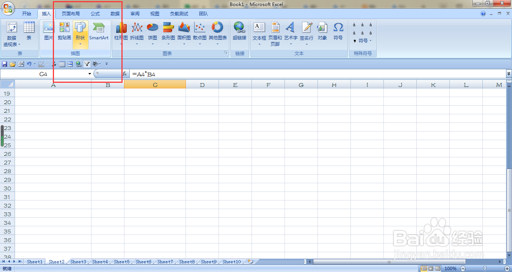This screenshot has height=272, width=512.
Task: Open scatter chart (散点图) options
Action: tap(200, 34)
